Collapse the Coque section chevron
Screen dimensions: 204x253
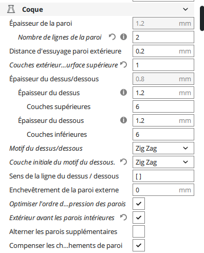click(186, 9)
